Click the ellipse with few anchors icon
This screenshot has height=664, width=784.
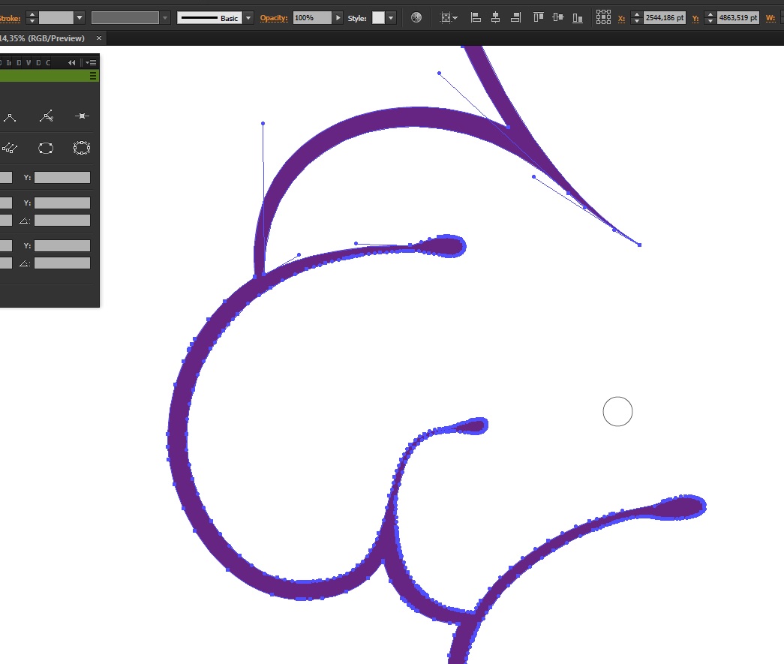46,148
